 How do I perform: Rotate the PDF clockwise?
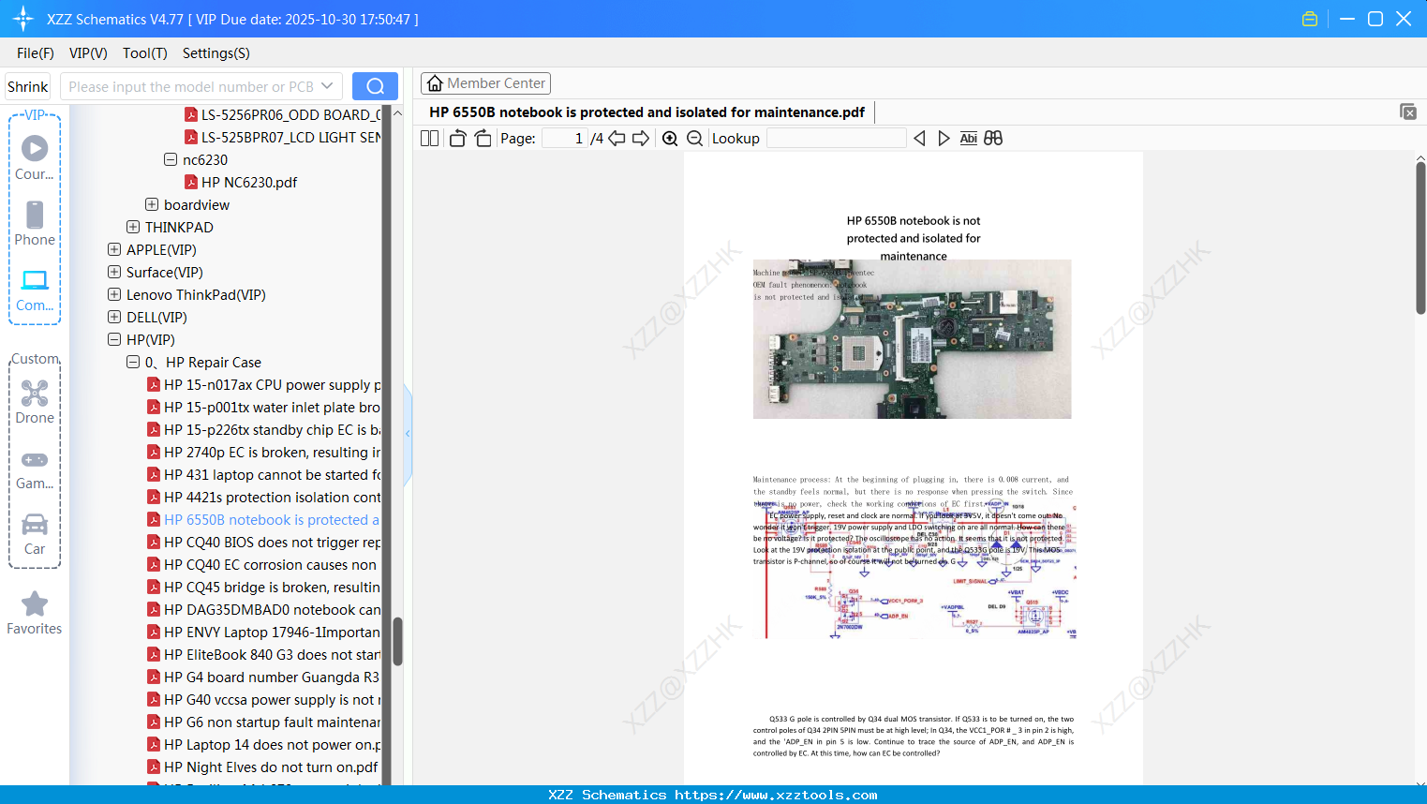483,139
